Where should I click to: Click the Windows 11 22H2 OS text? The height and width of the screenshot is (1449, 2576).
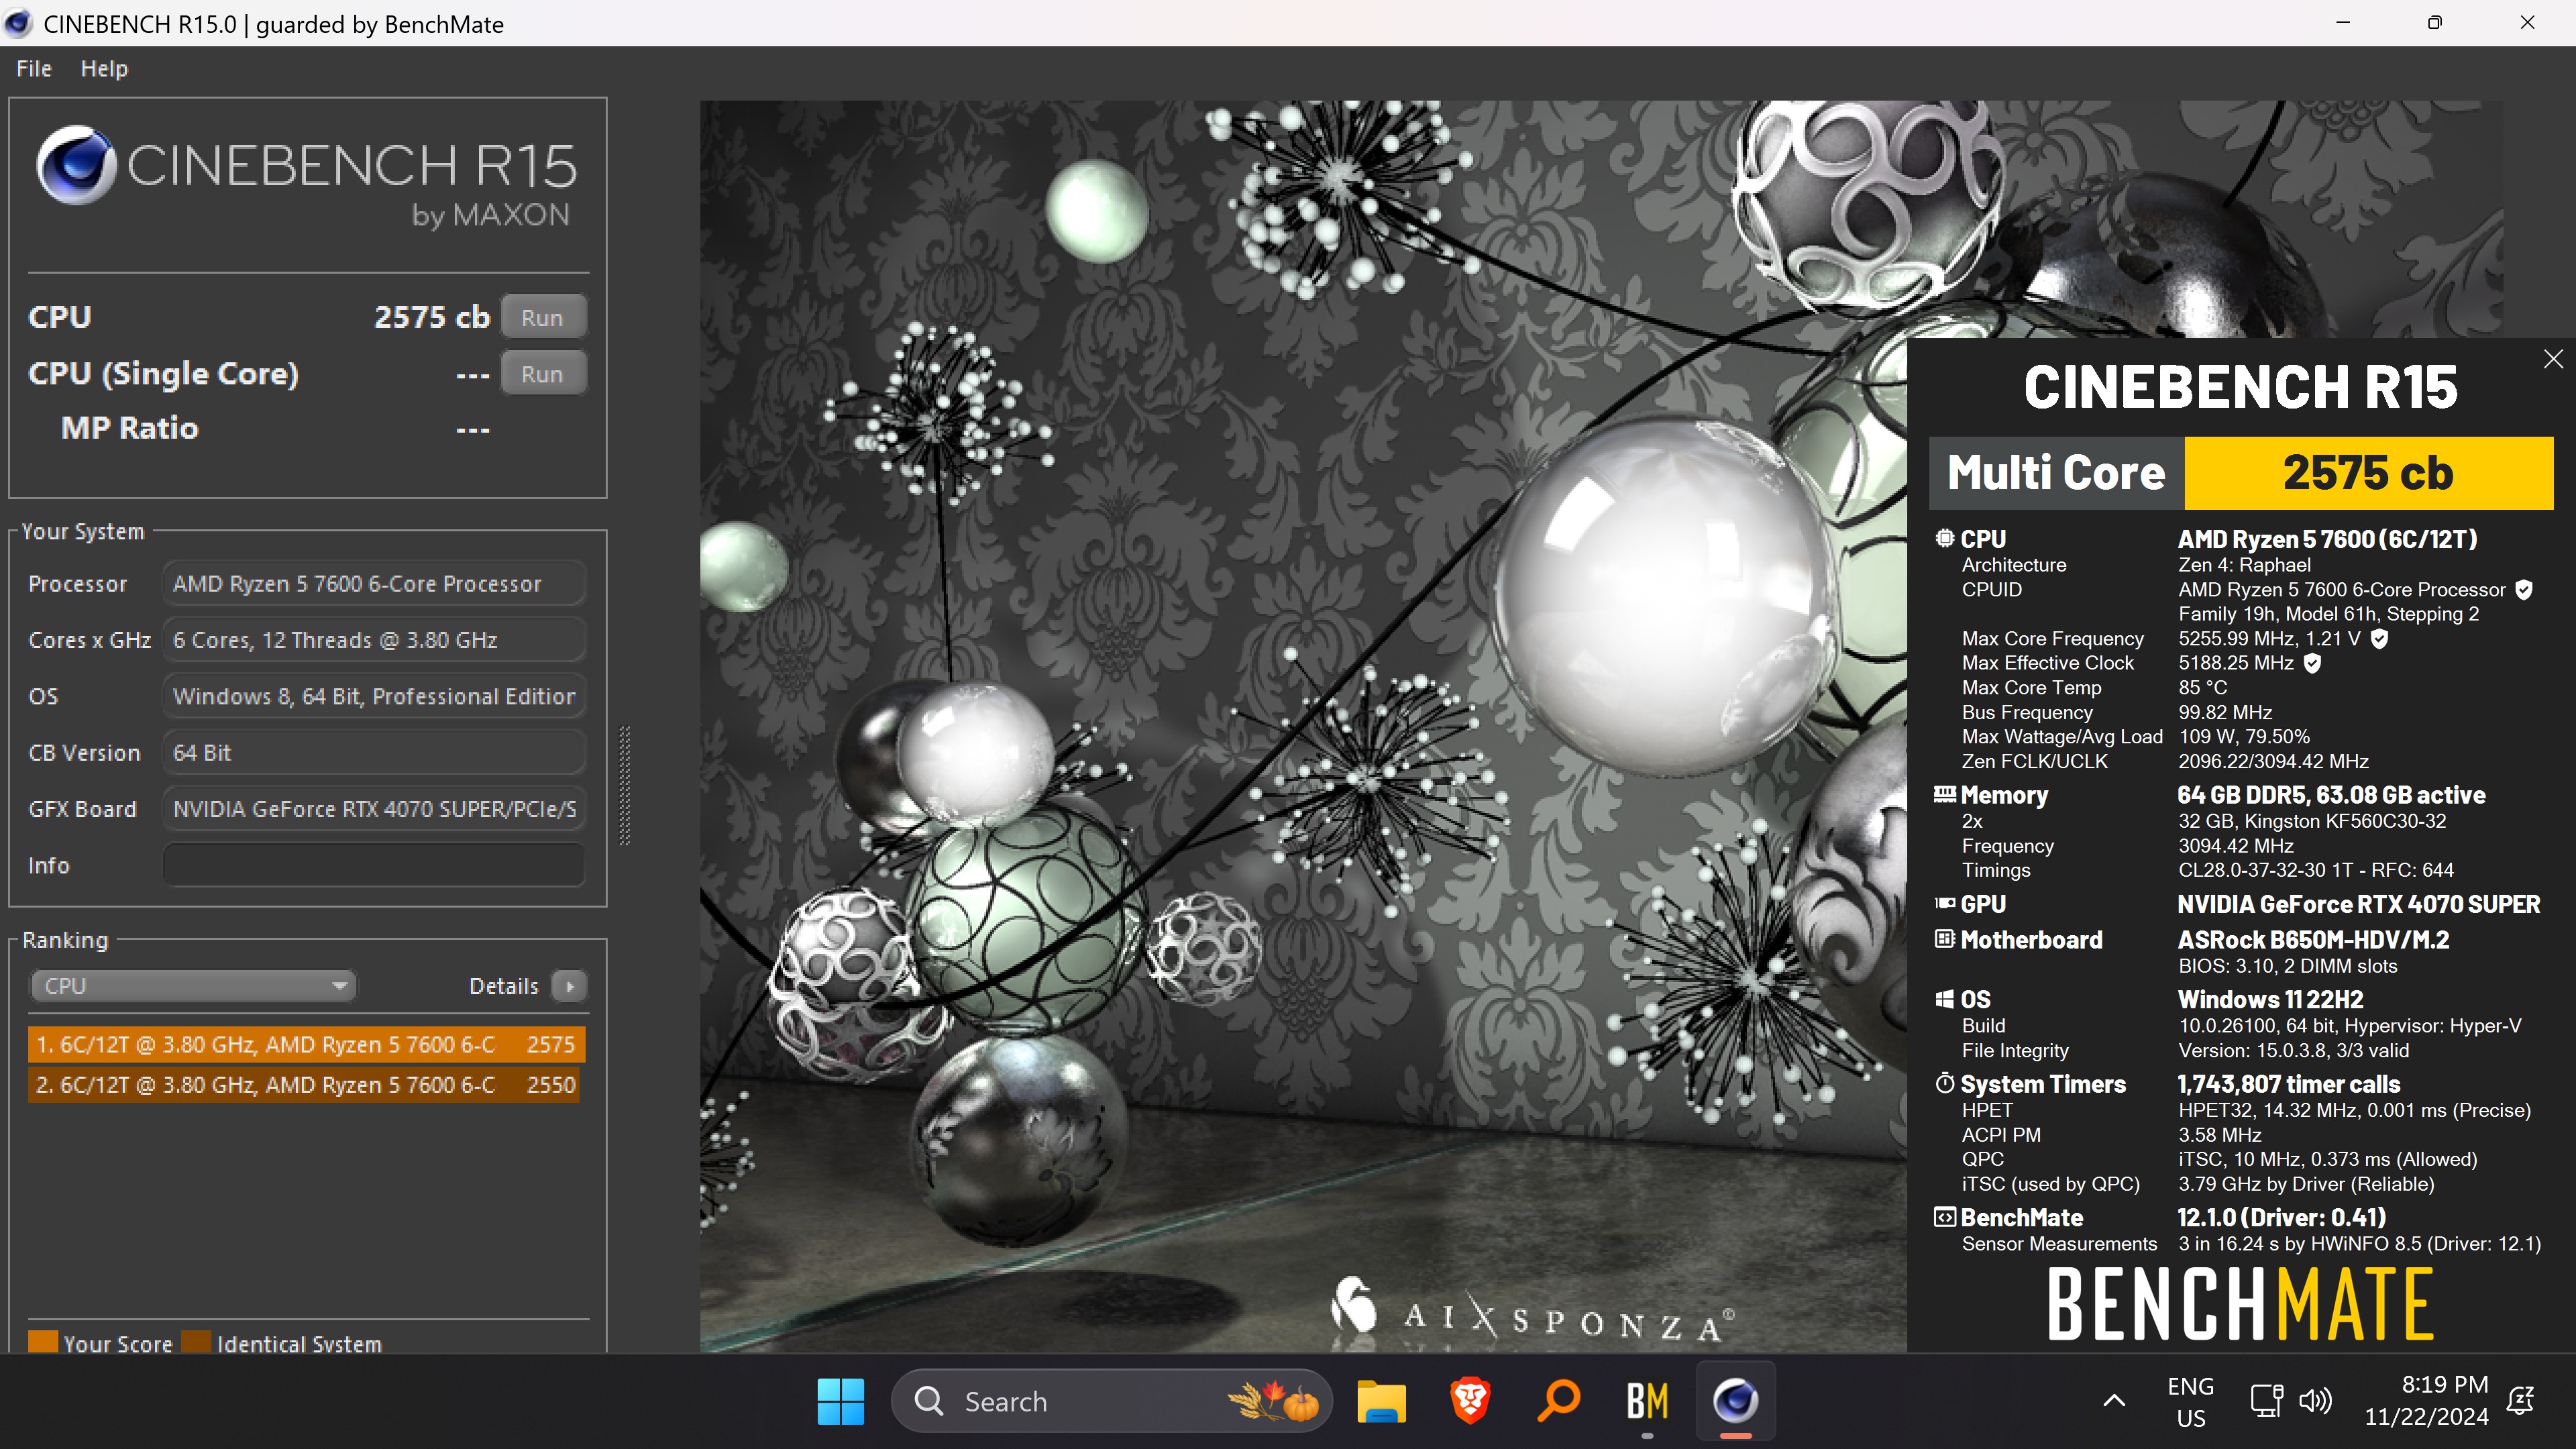point(2270,1000)
